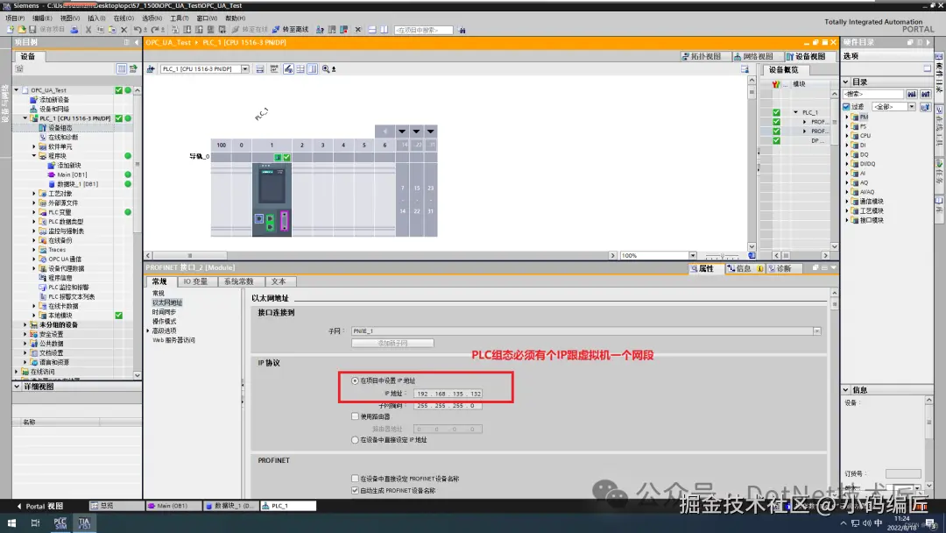Click the PLCSIM icon in Windows taskbar
The image size is (946, 533).
(x=60, y=522)
